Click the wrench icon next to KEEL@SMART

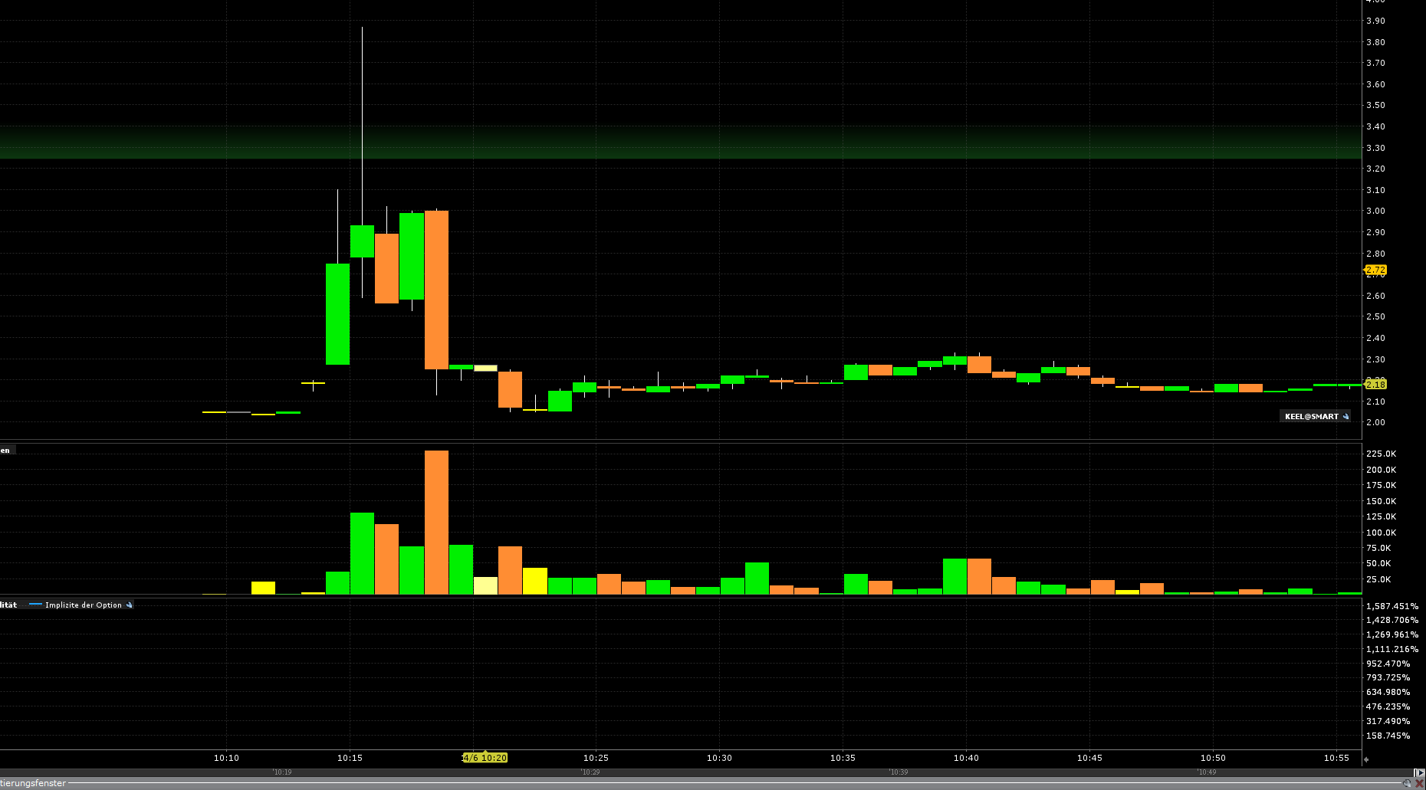click(x=1345, y=417)
